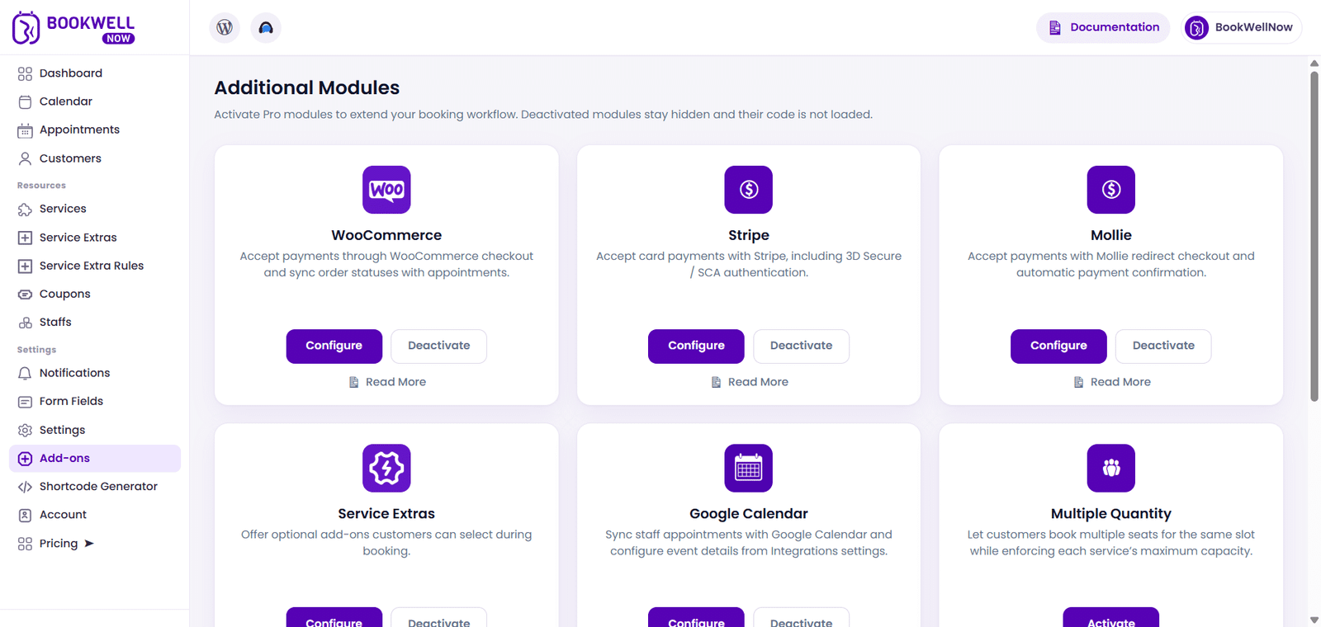The height and width of the screenshot is (627, 1321).
Task: Click the Google Calendar module icon
Action: [749, 468]
